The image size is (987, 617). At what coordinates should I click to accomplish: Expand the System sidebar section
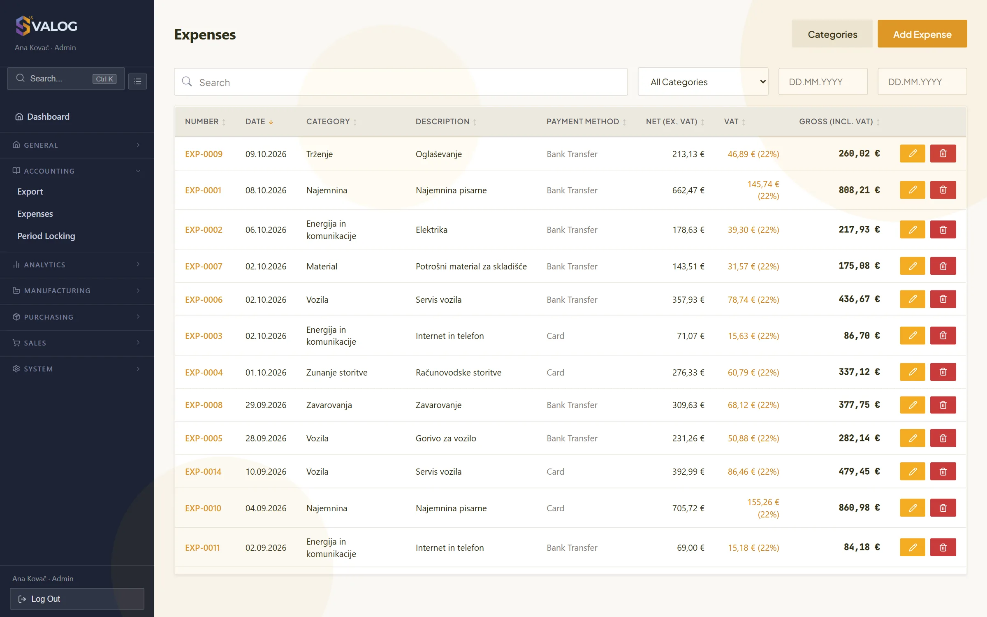(x=77, y=369)
